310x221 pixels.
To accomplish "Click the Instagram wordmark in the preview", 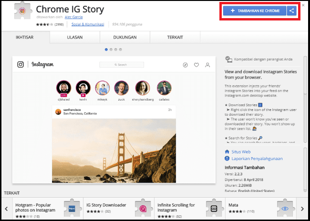I will coord(42,65).
